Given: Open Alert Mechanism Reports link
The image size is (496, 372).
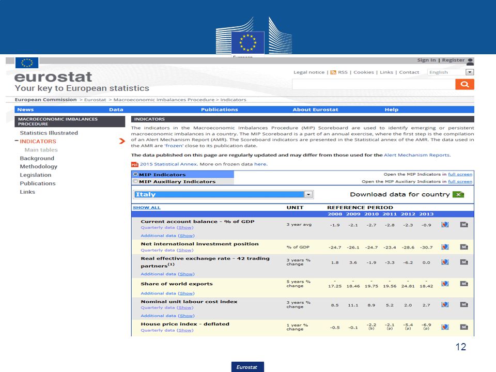Looking at the screenshot, I should [x=416, y=155].
